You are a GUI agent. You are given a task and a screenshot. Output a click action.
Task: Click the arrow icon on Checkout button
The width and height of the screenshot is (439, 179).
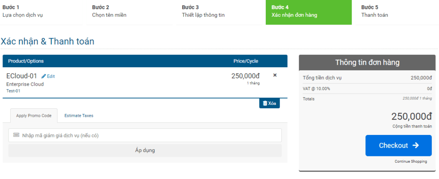tap(416, 146)
